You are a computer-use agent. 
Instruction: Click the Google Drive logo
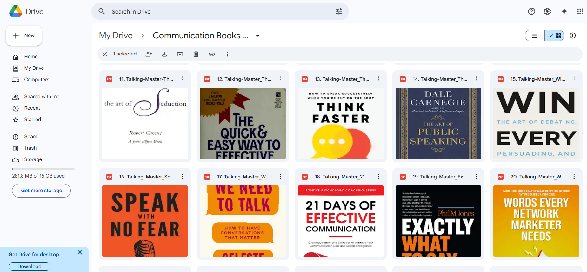click(16, 11)
